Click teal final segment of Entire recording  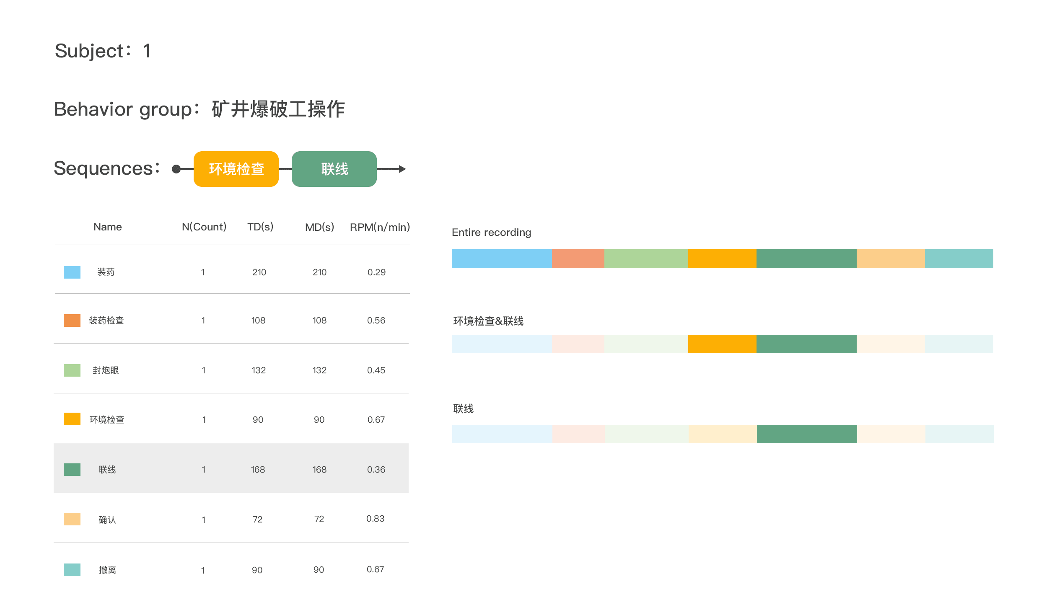click(959, 258)
